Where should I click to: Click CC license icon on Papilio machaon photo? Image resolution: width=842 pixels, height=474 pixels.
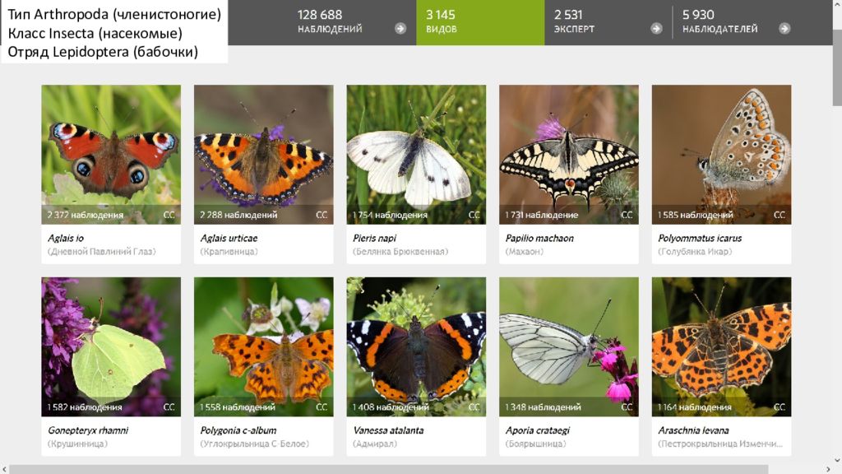pyautogui.click(x=627, y=215)
